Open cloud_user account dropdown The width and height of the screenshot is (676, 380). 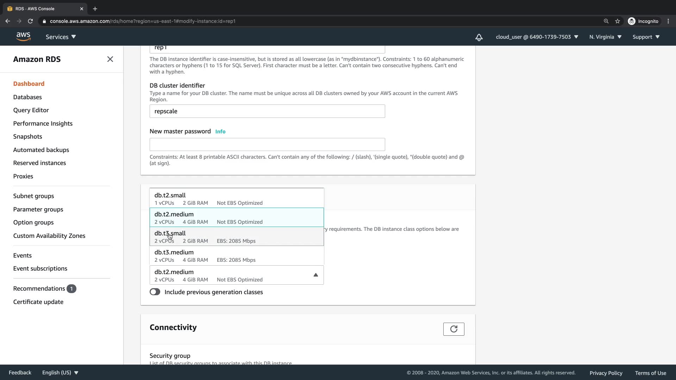(x=537, y=37)
